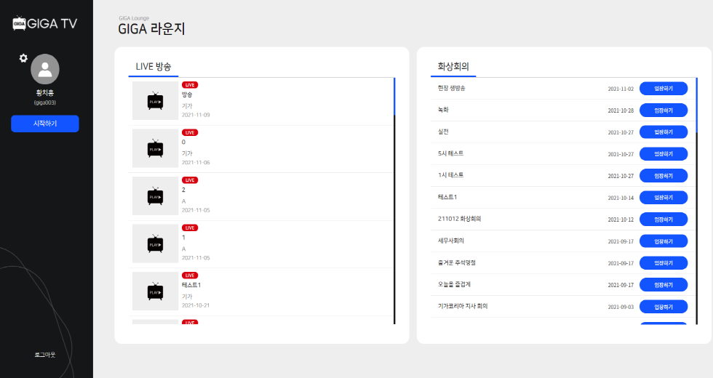Click the meeting date 2021-09-03
This screenshot has width=713, height=378.
[621, 307]
